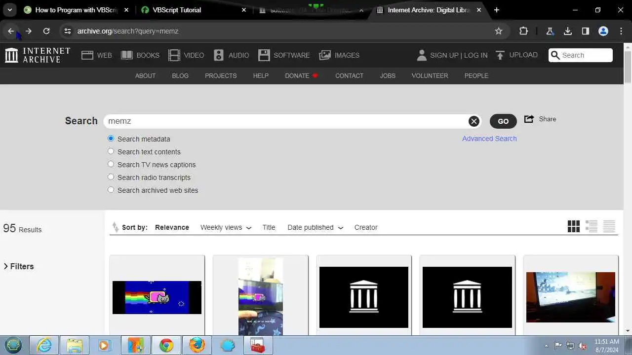Open the Help menu item
632x355 pixels.
point(261,76)
